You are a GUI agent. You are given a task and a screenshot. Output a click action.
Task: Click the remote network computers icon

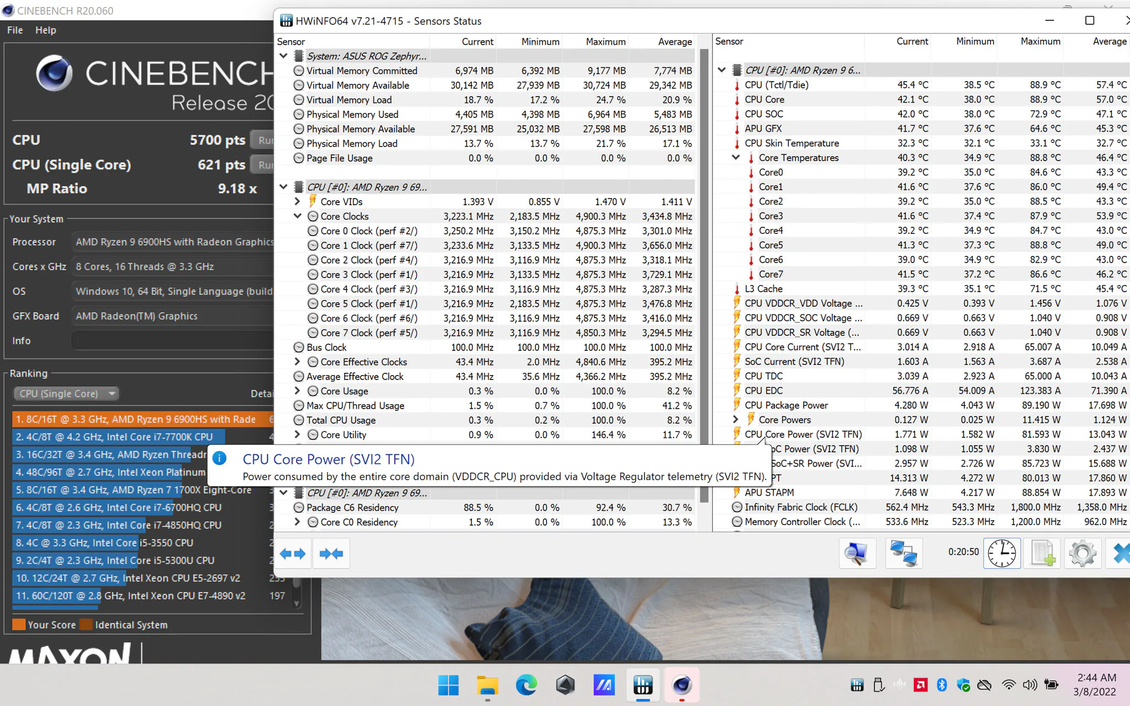903,553
